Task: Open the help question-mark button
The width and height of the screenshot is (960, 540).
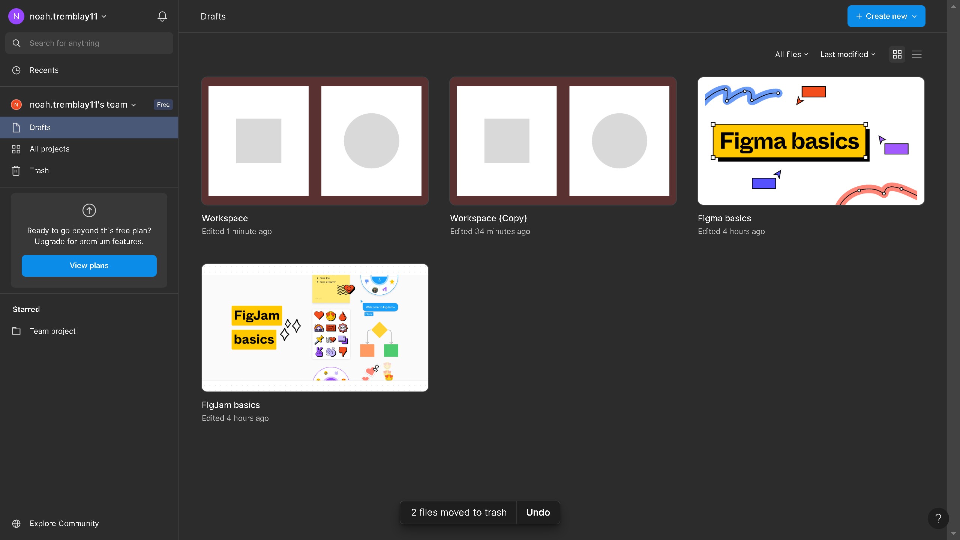Action: 938,518
